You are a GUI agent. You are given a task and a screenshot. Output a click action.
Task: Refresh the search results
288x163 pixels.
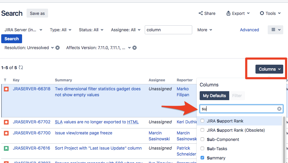pyautogui.click(x=21, y=67)
